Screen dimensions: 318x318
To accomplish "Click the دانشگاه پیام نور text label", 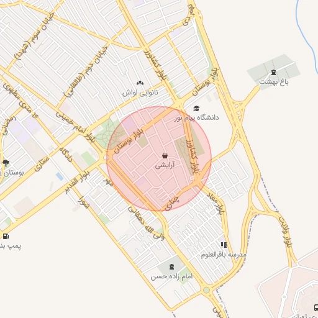I will click(197, 118).
